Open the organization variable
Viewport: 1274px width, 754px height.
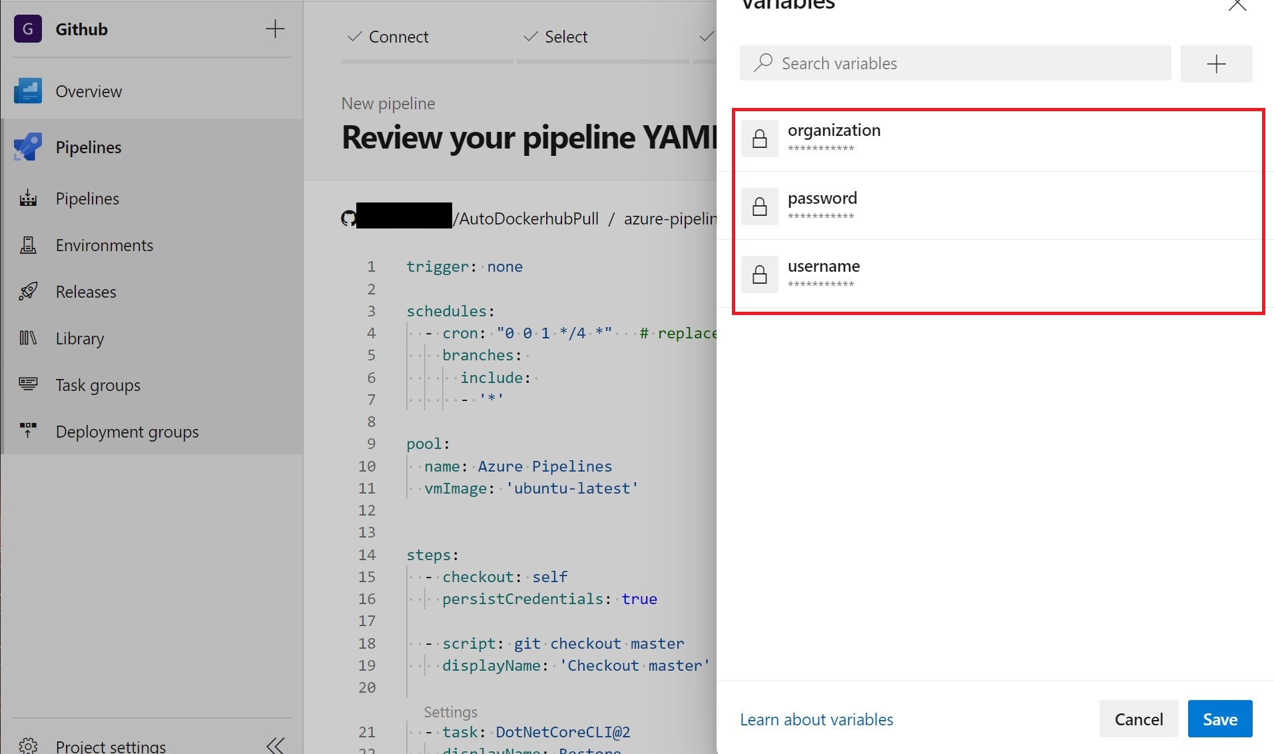coord(997,139)
